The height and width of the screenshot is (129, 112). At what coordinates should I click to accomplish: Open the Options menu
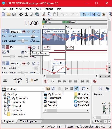(x=48, y=9)
